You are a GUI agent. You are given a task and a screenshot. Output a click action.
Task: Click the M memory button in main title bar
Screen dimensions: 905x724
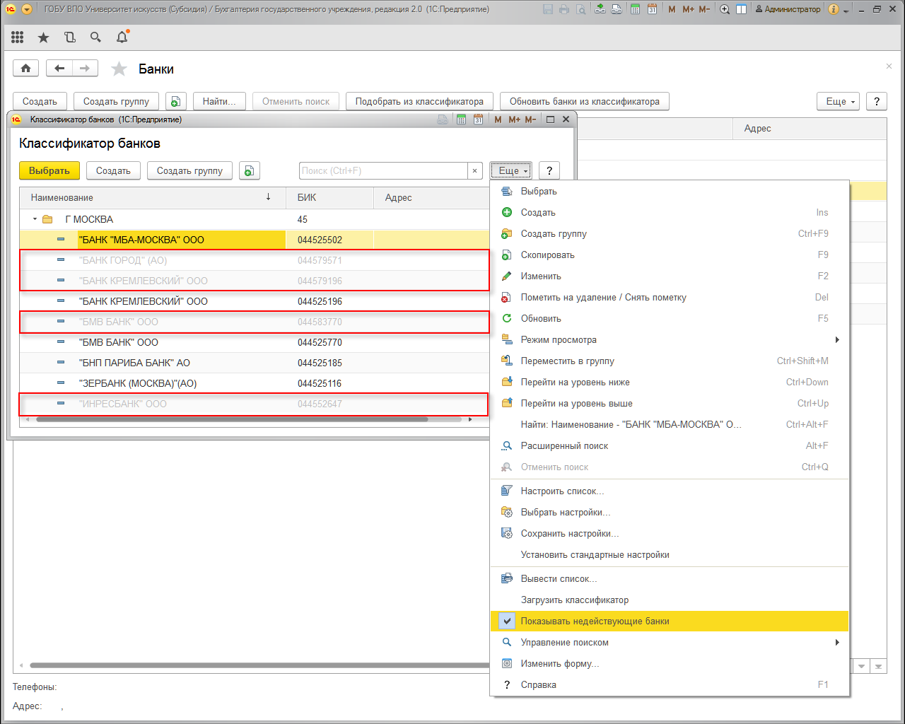(x=672, y=9)
